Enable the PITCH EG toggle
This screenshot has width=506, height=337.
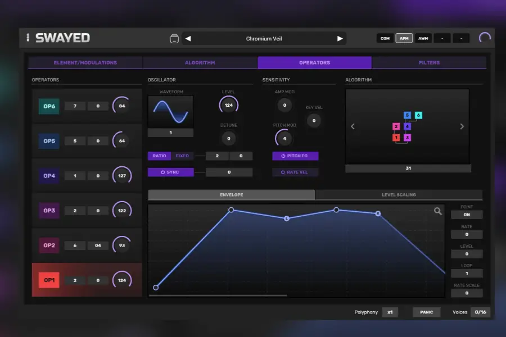(295, 156)
